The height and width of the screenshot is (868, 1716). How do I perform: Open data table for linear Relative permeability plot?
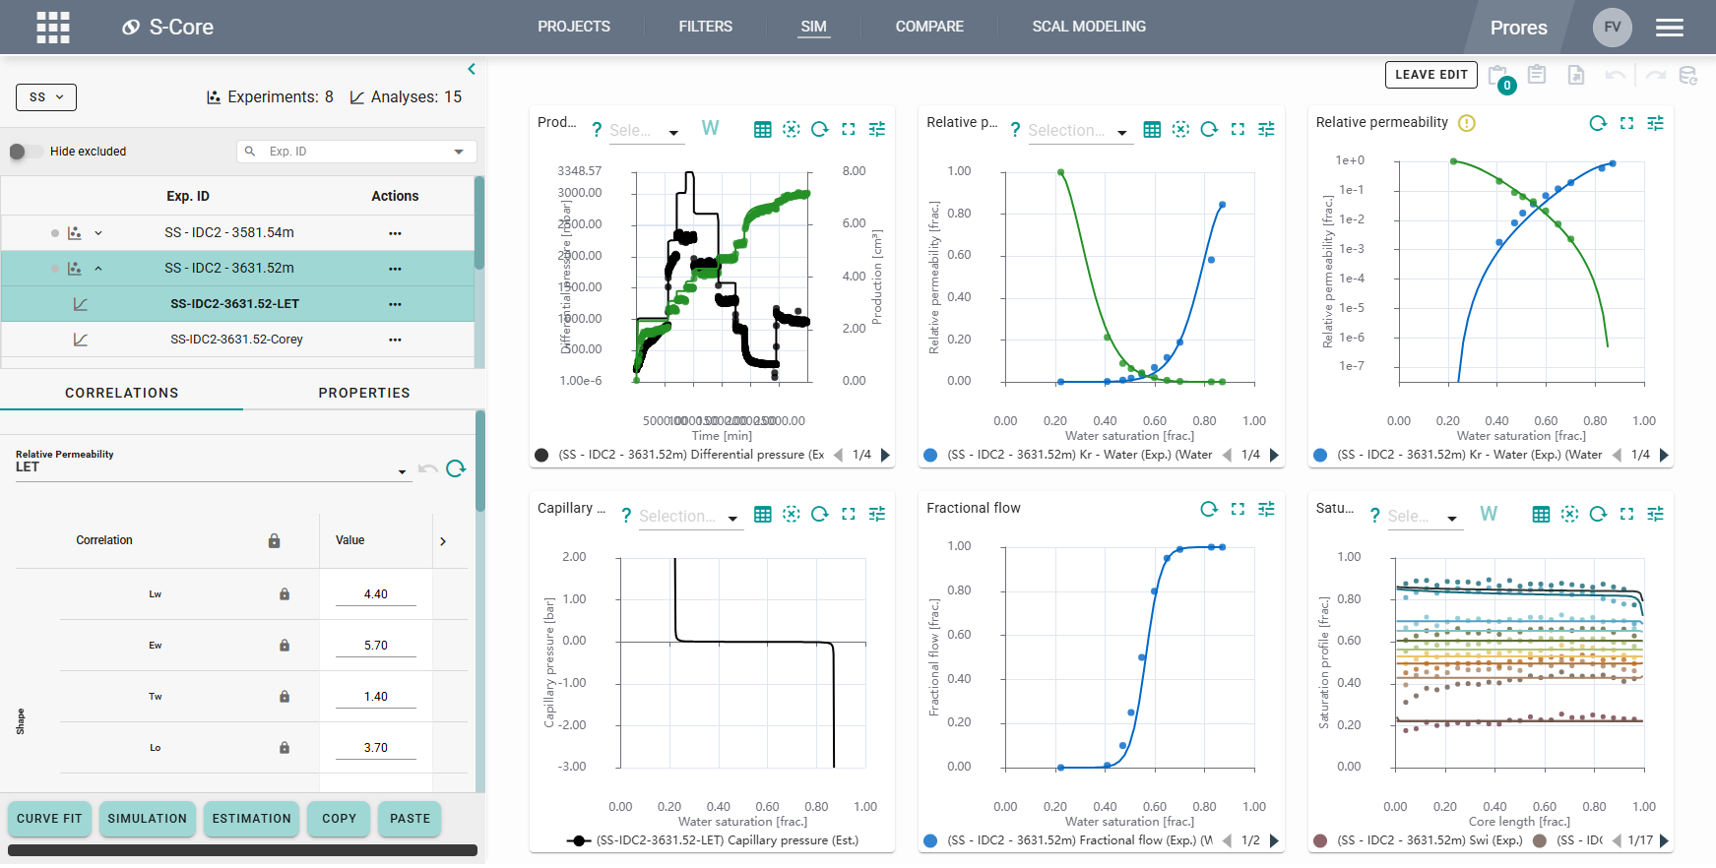pyautogui.click(x=1152, y=130)
